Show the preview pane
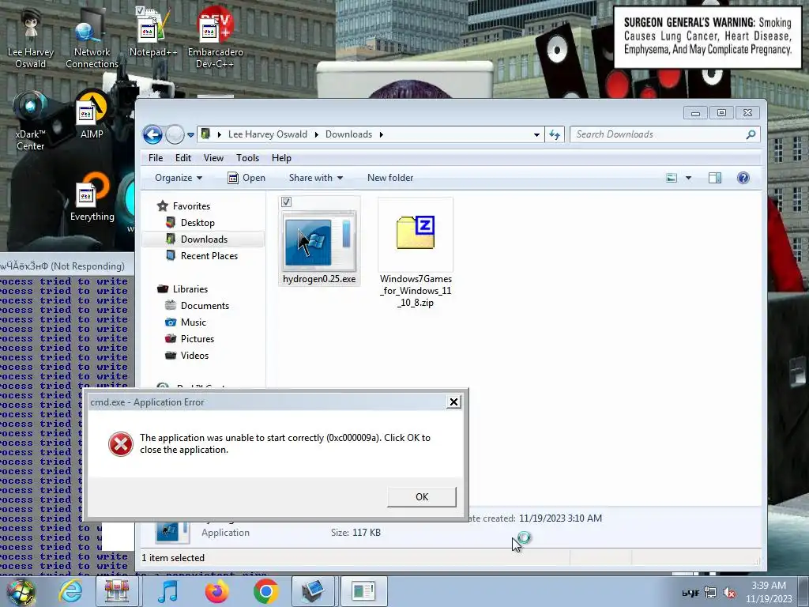 [714, 178]
